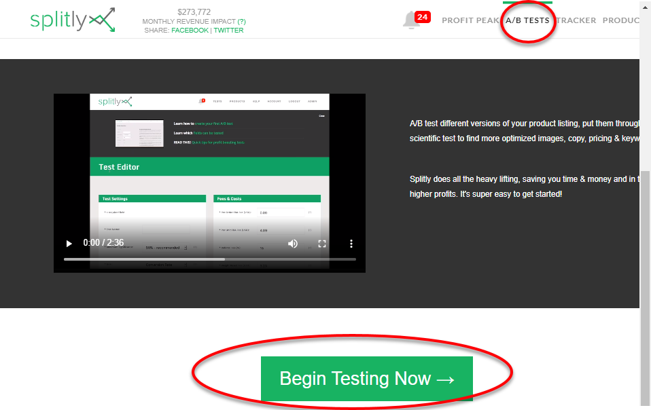Click the (?) help link beside Monthly Revenue Impact

[x=242, y=21]
